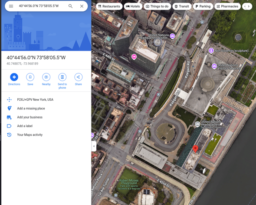Click the Maps activity history icon
The width and height of the screenshot is (256, 205).
[x=9, y=135]
